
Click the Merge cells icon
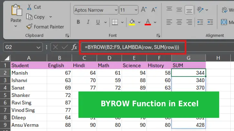(224, 22)
